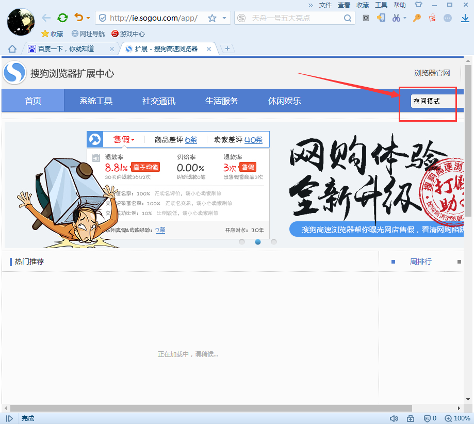Open the browser repair toolbox icon
This screenshot has width=474, height=424.
coord(411,418)
